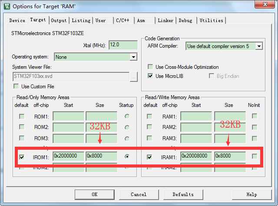This screenshot has width=278, height=206.
Task: Click the RAM1 Start address field
Action: (196, 116)
